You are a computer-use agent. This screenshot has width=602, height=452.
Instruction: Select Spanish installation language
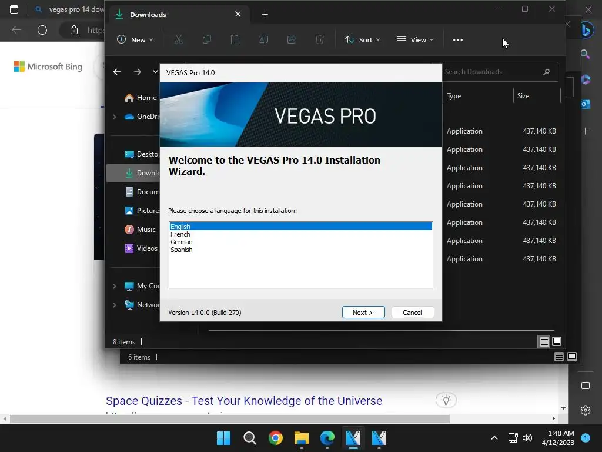300,250
